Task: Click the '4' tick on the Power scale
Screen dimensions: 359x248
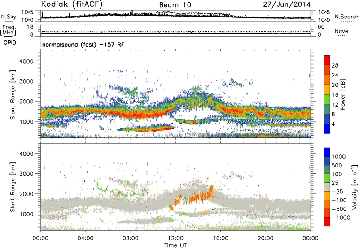Action: pyautogui.click(x=333, y=124)
